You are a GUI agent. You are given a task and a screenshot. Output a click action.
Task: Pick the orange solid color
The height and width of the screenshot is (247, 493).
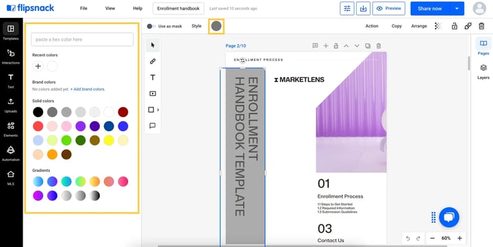[52, 155]
